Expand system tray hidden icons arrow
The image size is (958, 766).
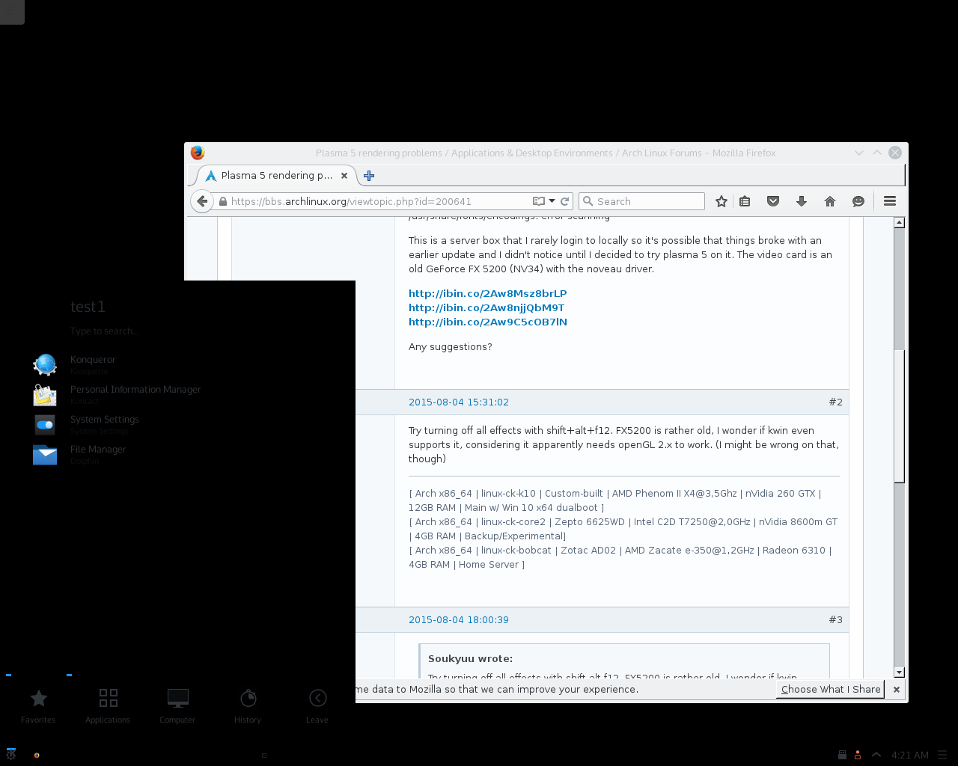pos(876,755)
